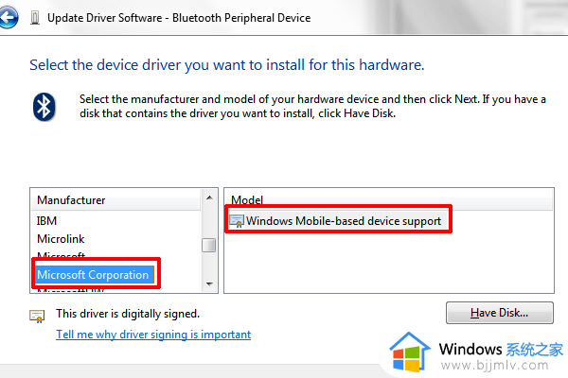The height and width of the screenshot is (378, 568).
Task: Open the Have Disk dialog
Action: [500, 313]
